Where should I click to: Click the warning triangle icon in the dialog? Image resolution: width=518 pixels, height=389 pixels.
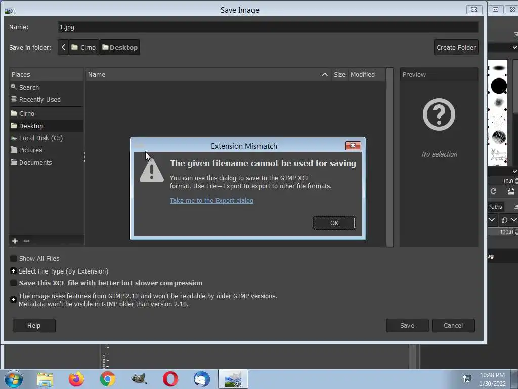(152, 171)
